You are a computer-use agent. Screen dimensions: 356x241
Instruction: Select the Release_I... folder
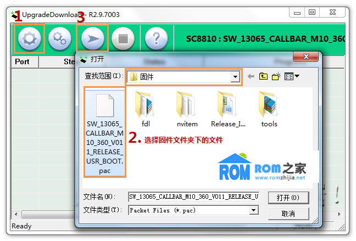pos(228,109)
